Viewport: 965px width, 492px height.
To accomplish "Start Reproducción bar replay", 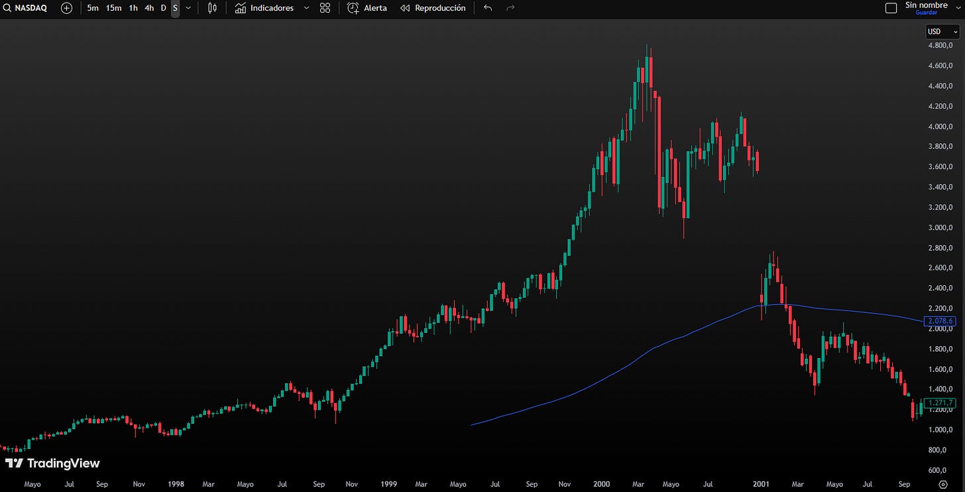I will tap(433, 8).
